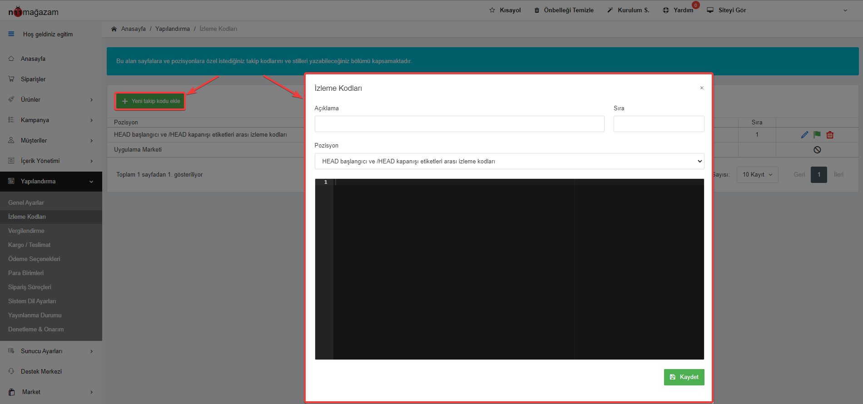Click the Açıklama input field
The height and width of the screenshot is (404, 863).
(x=459, y=124)
